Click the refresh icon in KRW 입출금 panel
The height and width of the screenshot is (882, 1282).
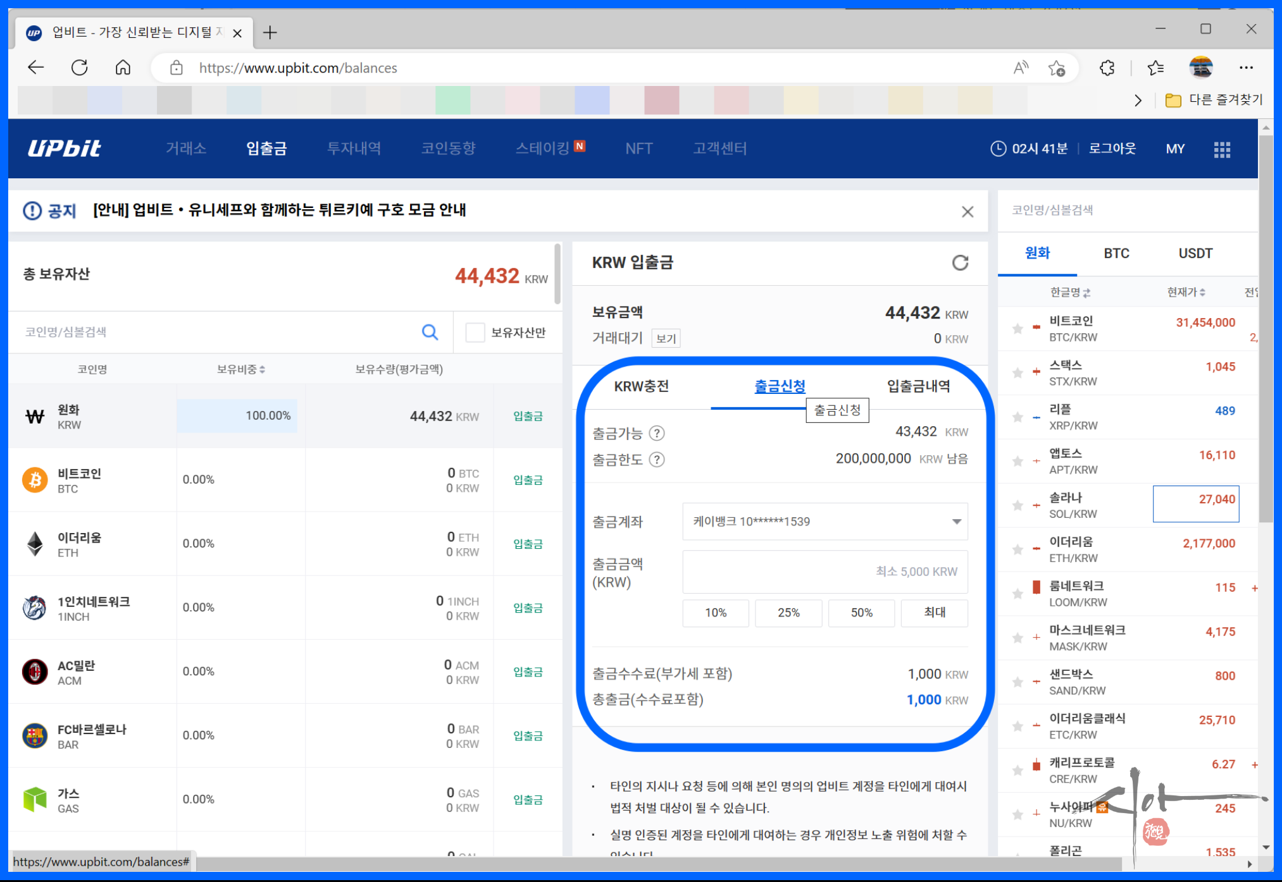[959, 262]
